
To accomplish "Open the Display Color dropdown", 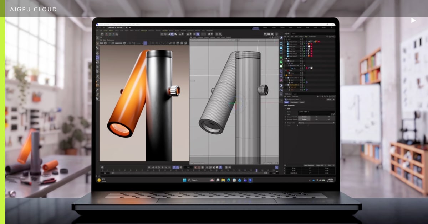I will pyautogui.click(x=316, y=123).
